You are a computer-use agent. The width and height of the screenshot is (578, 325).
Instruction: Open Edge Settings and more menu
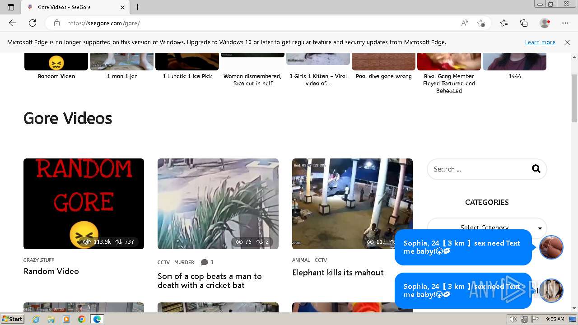[565, 23]
